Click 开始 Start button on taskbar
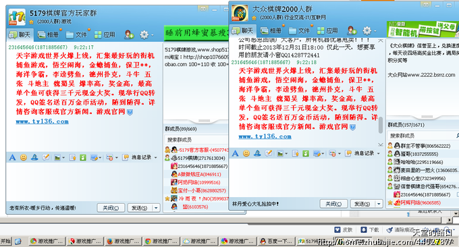 click(x=5, y=242)
